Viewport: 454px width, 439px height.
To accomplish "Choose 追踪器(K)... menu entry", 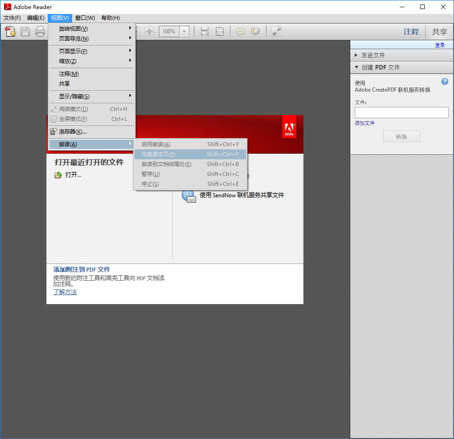I will click(92, 132).
